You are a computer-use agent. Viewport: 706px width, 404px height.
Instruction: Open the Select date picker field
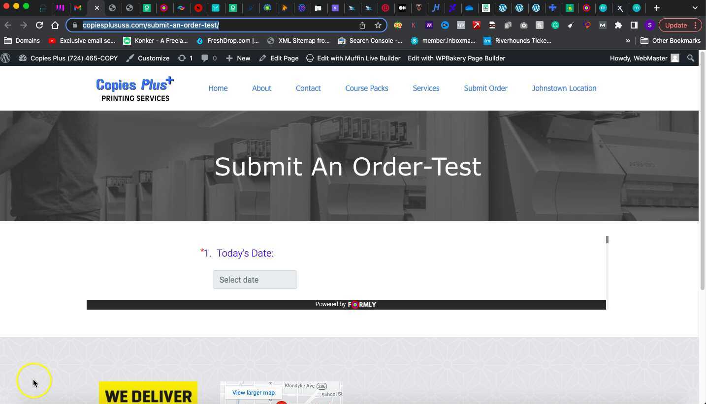click(255, 280)
